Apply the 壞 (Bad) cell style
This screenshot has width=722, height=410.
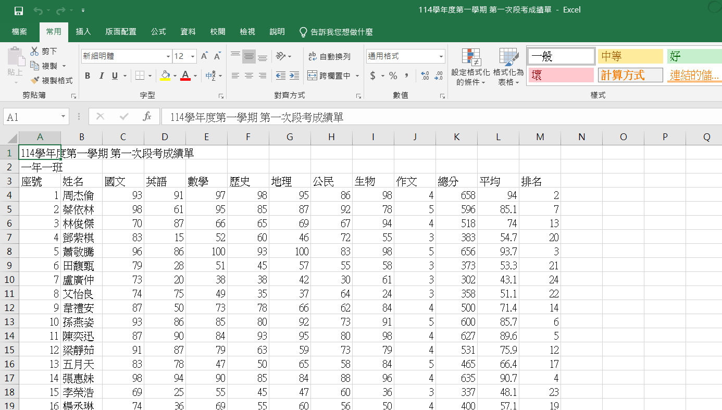(x=561, y=75)
